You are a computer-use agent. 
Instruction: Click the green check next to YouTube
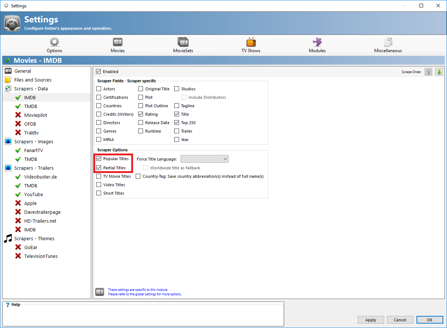coord(18,194)
